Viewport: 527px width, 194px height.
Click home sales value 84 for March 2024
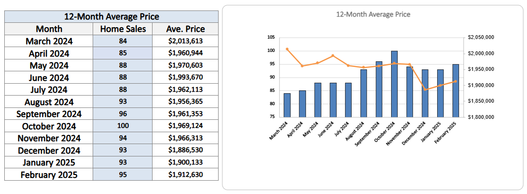pyautogui.click(x=123, y=41)
